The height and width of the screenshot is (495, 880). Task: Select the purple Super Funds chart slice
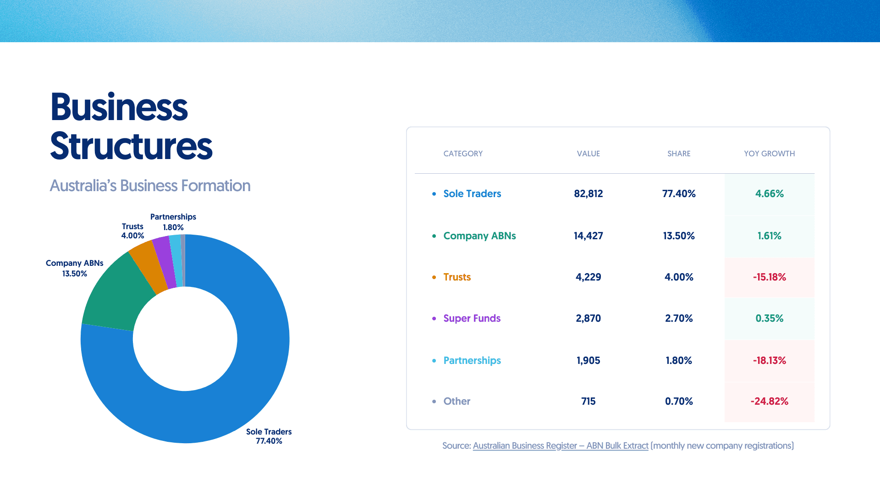(165, 262)
